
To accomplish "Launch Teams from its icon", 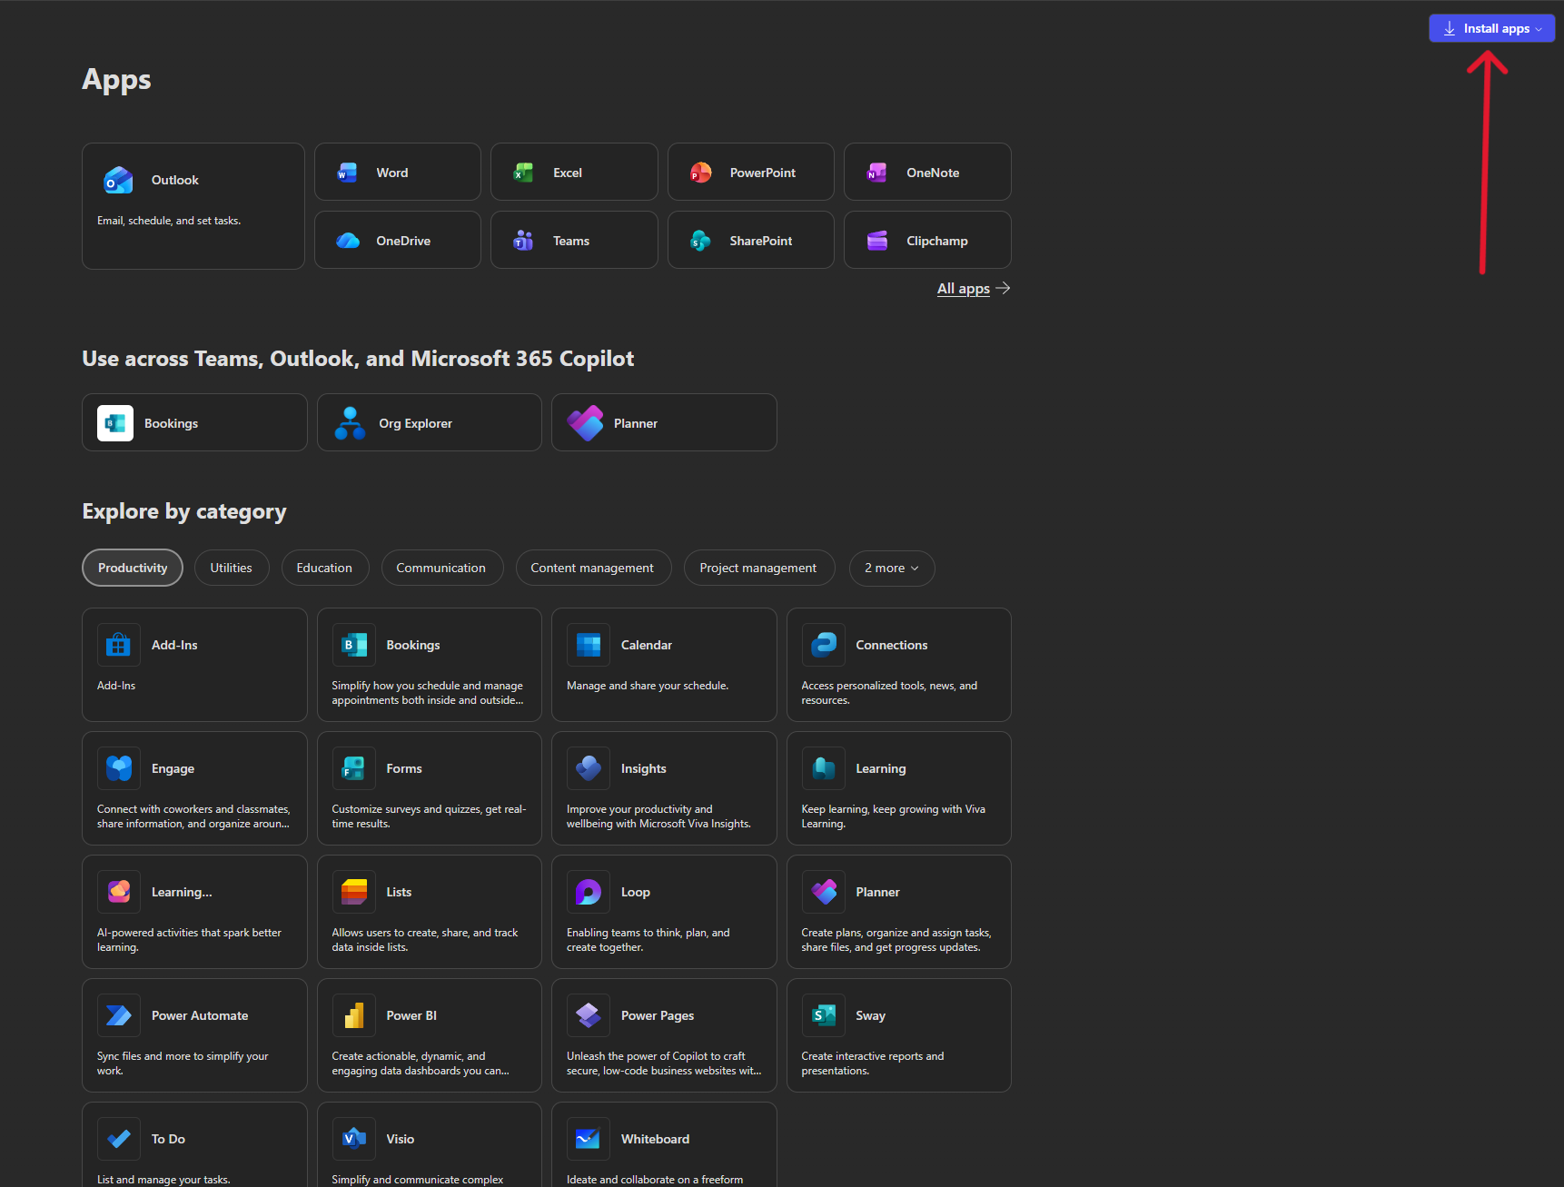I will [524, 241].
